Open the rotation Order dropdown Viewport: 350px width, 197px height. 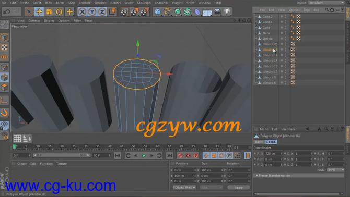click(x=336, y=170)
